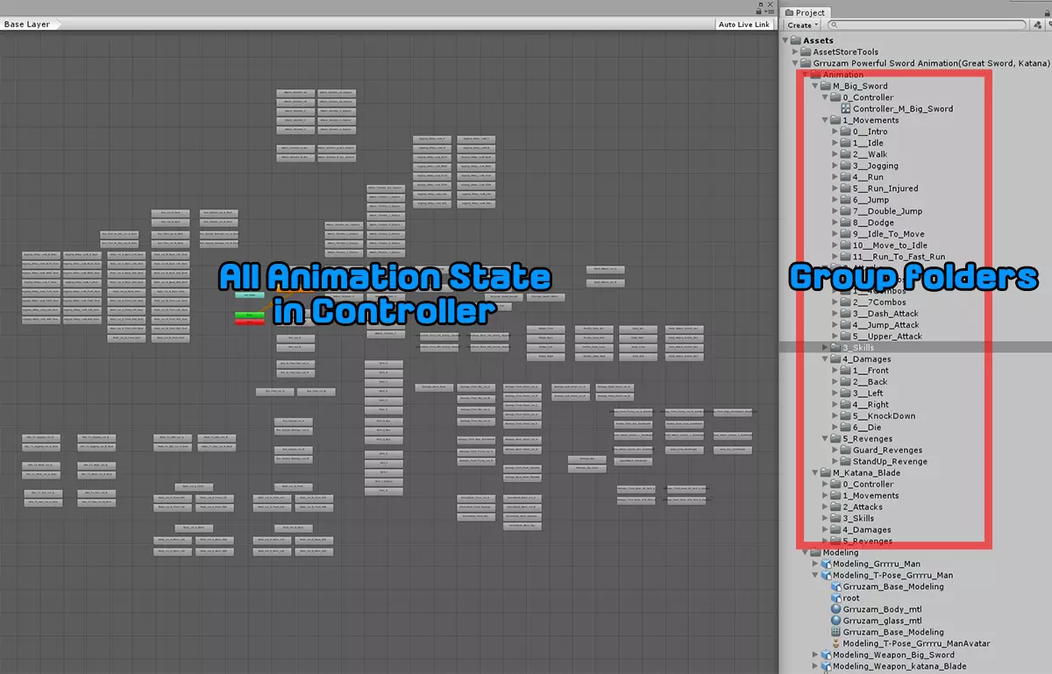
Task: Click the green Entry state node
Action: [249, 315]
